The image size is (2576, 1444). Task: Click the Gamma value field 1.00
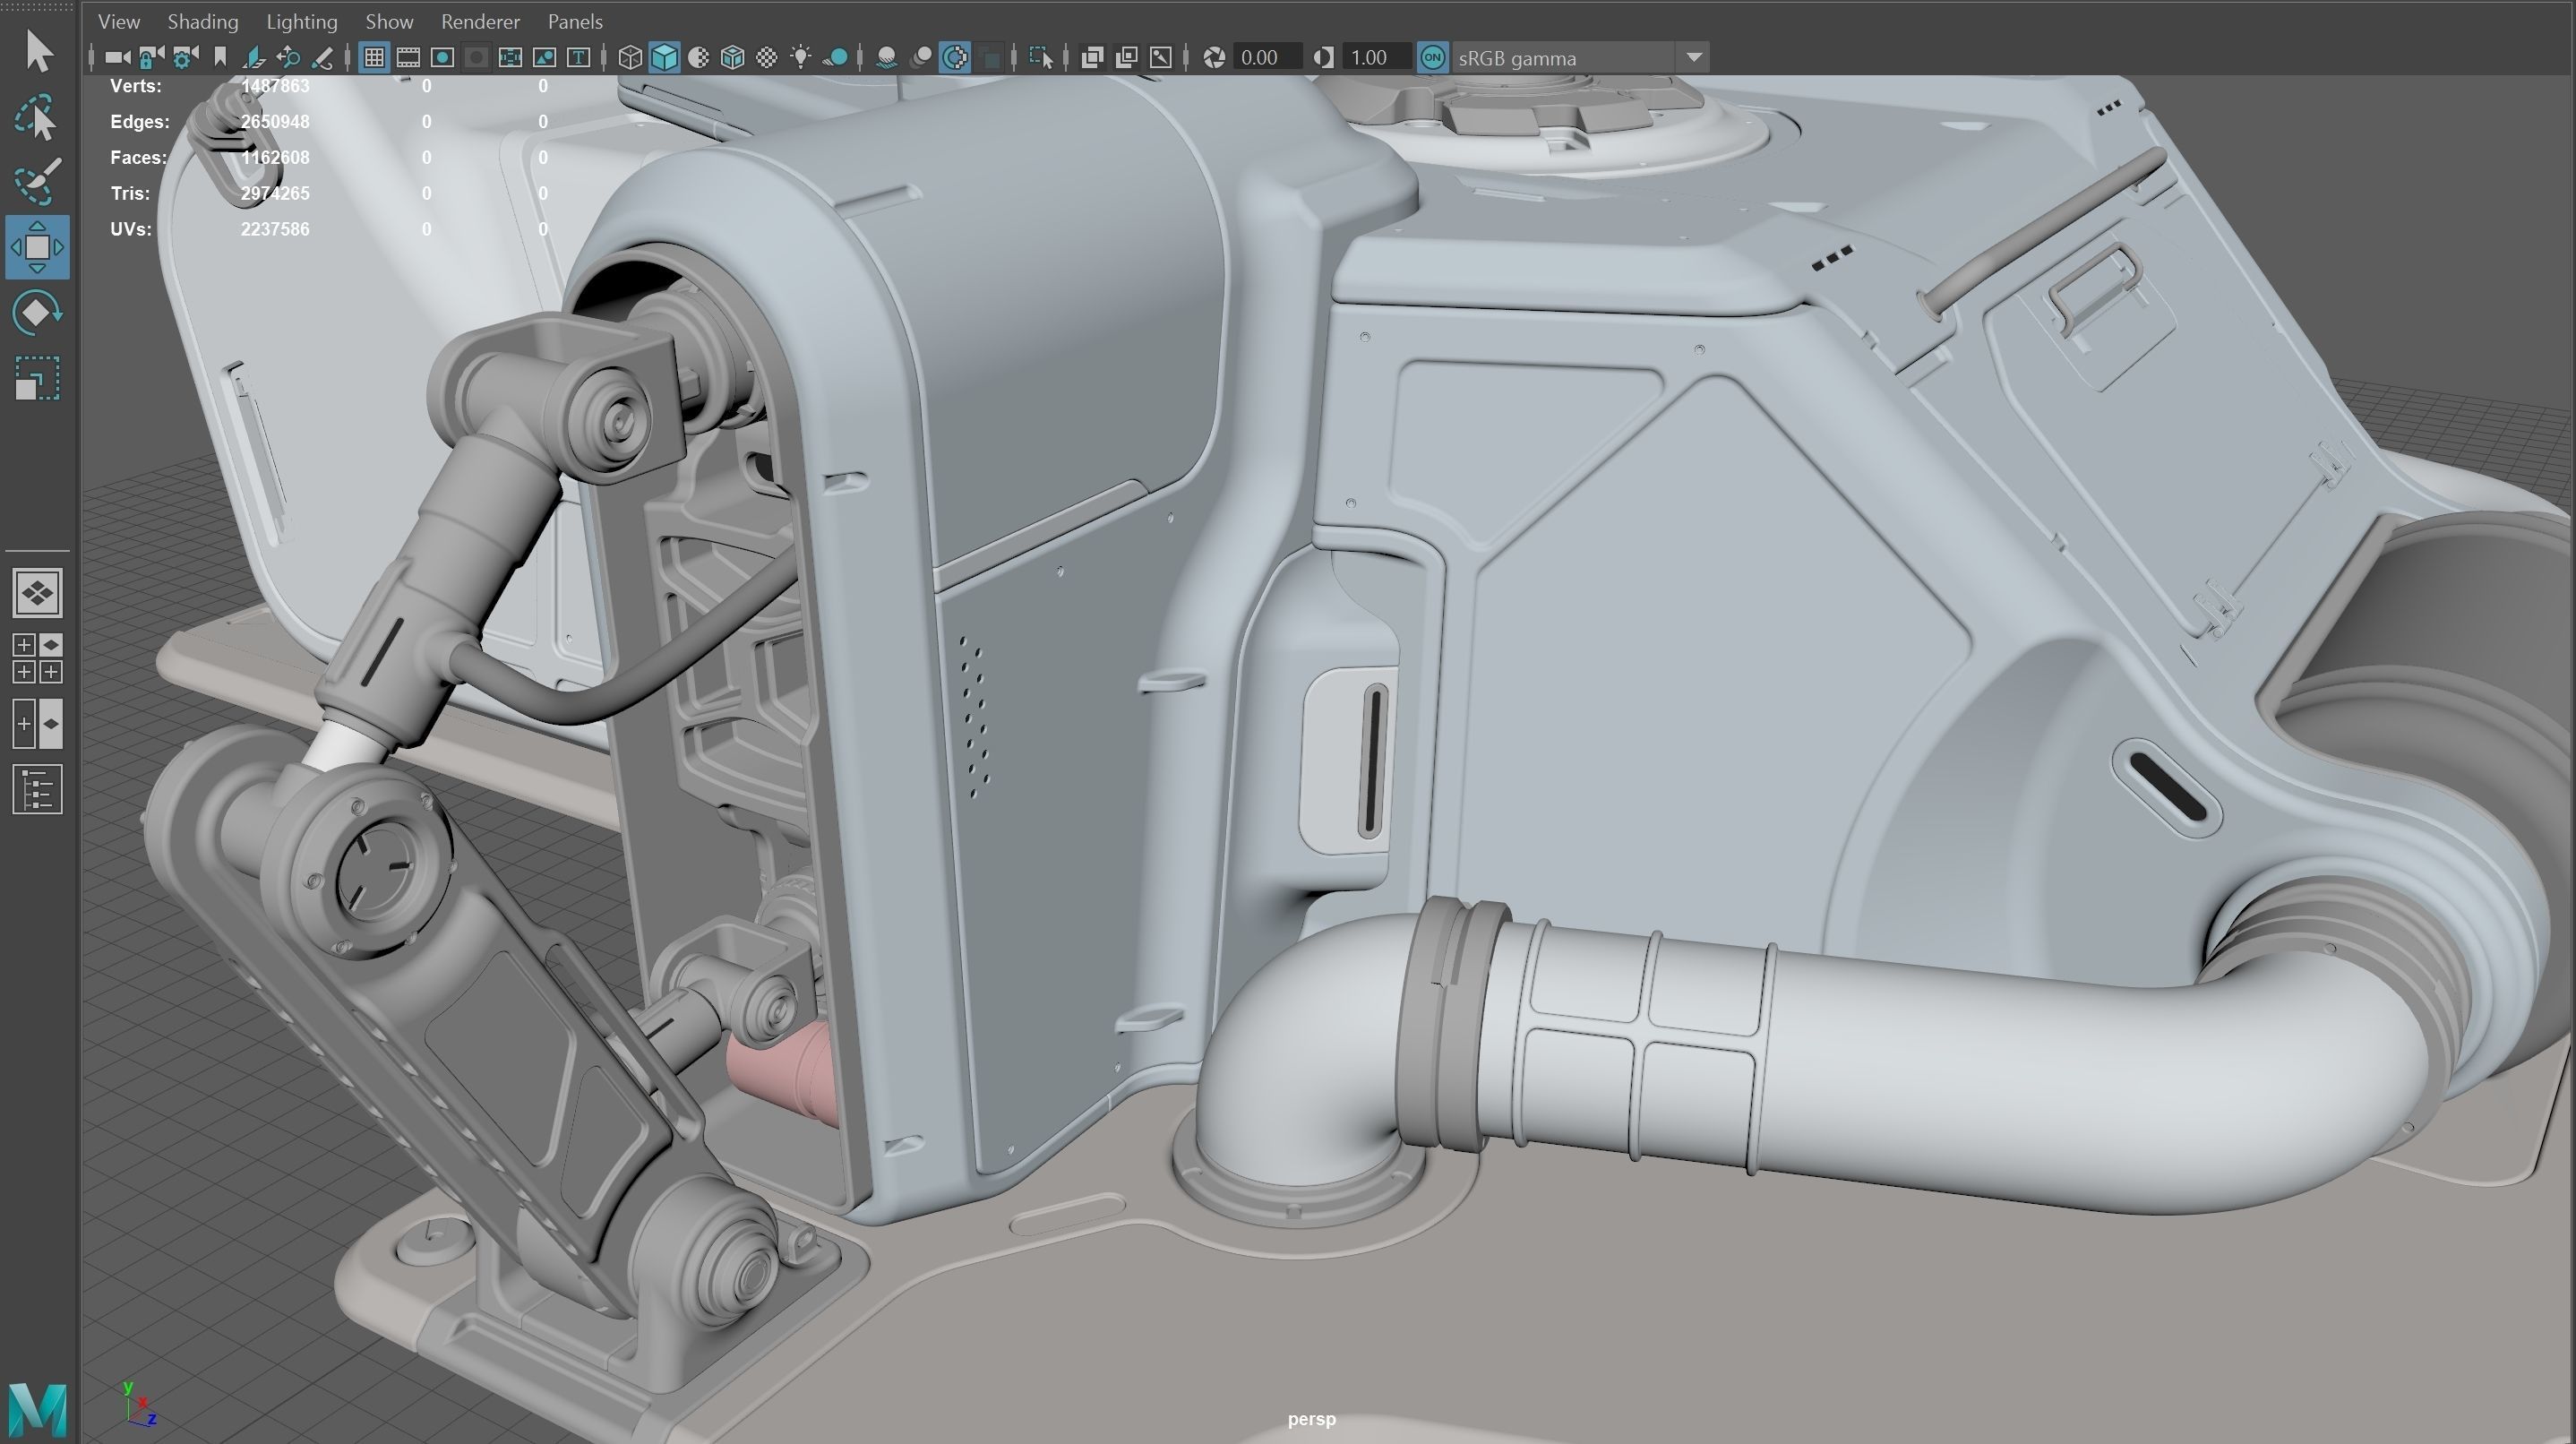coord(1377,58)
